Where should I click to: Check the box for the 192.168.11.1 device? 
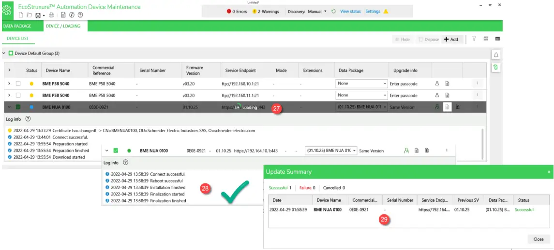[x=18, y=95]
